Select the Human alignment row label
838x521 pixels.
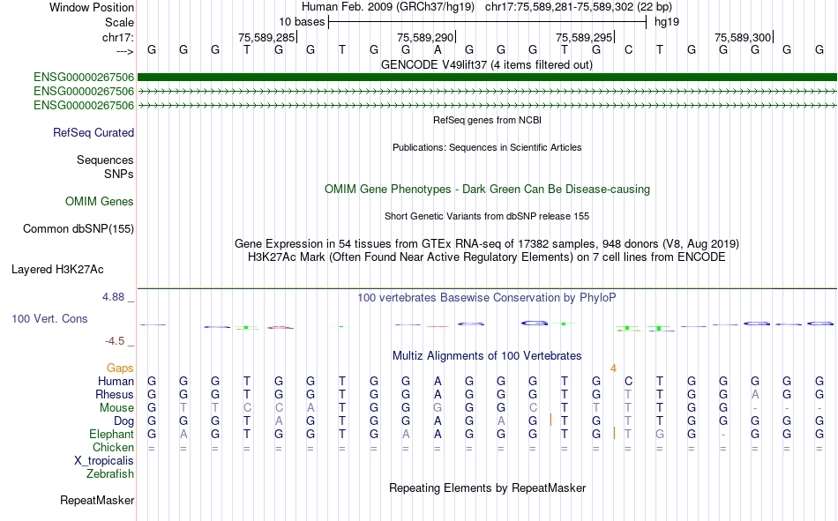click(116, 381)
